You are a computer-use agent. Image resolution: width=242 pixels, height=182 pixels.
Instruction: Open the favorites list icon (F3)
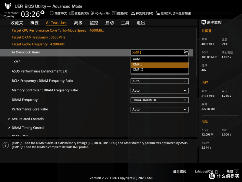click(x=72, y=13)
